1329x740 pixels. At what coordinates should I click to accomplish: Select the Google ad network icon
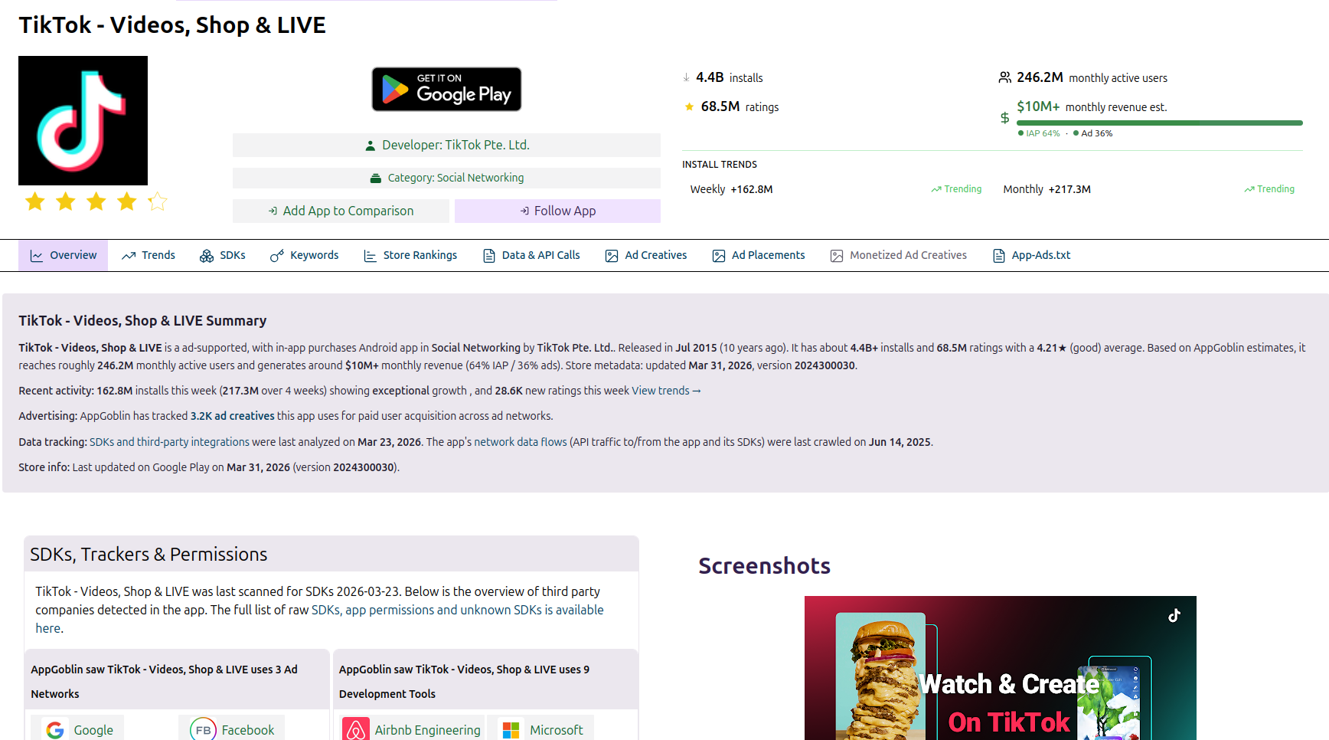[54, 729]
